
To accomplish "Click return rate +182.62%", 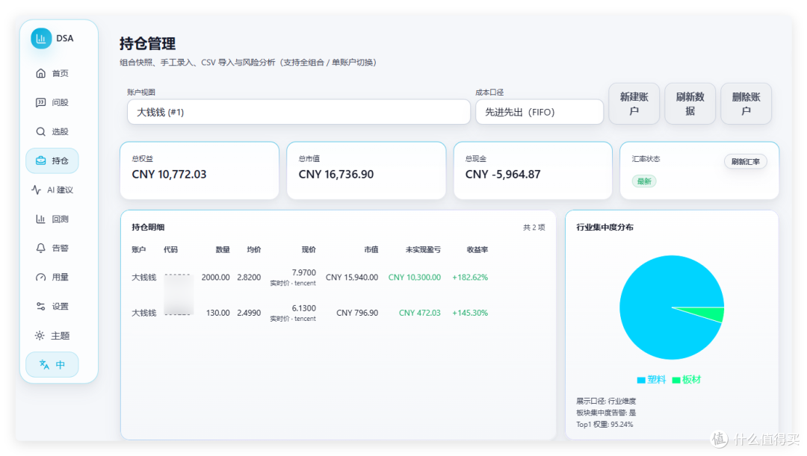I will pyautogui.click(x=470, y=277).
